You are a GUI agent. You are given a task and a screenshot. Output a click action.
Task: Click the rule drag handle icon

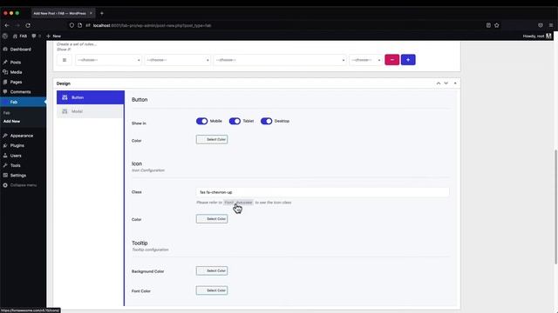(x=65, y=60)
